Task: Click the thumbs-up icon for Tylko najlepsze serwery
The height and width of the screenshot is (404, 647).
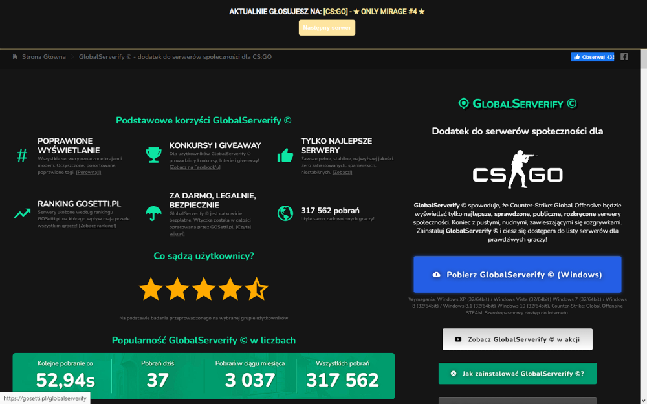Action: tap(285, 155)
